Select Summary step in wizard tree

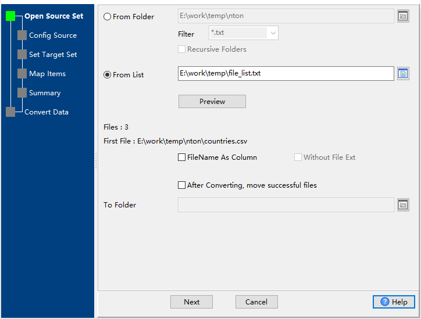pyautogui.click(x=45, y=93)
